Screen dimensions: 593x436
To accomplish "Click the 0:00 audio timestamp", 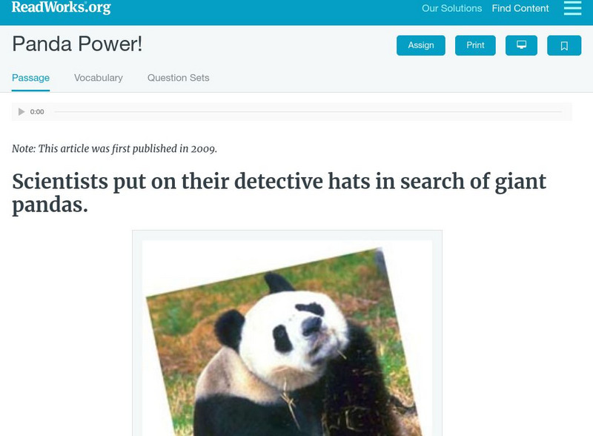I will click(36, 111).
